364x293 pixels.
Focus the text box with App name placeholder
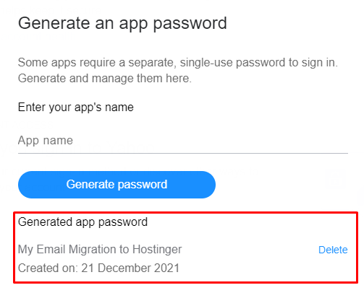[x=183, y=141]
